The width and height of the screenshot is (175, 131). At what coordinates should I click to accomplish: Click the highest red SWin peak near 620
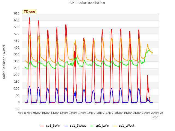[30, 18]
